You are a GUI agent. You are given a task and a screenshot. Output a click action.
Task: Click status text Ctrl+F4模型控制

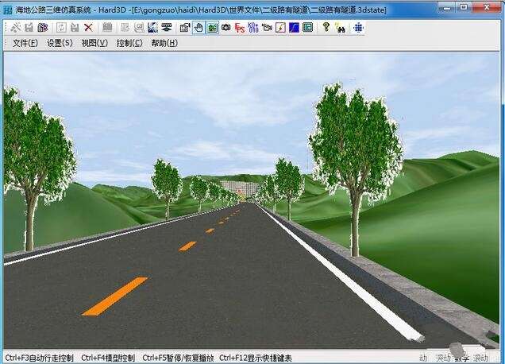[108, 358]
